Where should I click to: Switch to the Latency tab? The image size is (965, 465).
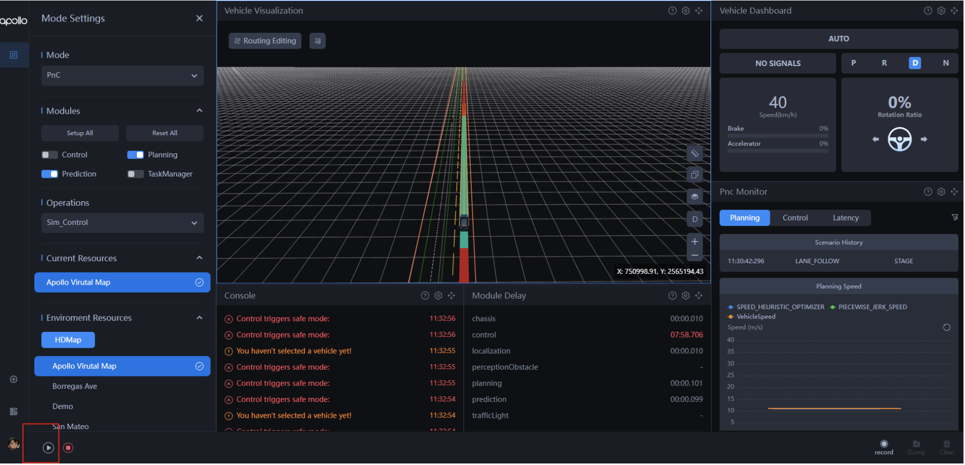[847, 218]
